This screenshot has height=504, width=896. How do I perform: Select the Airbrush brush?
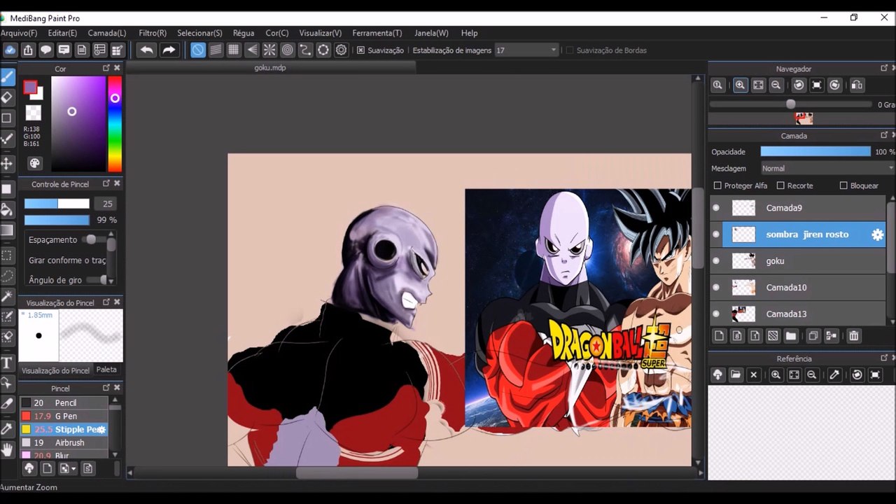point(64,442)
